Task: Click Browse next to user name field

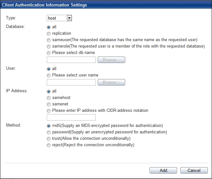Action: click(x=111, y=82)
